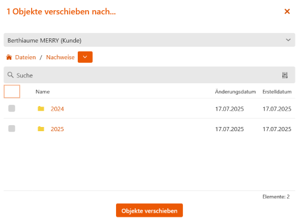Click the Erstelldatum value for 2025

tap(277, 129)
